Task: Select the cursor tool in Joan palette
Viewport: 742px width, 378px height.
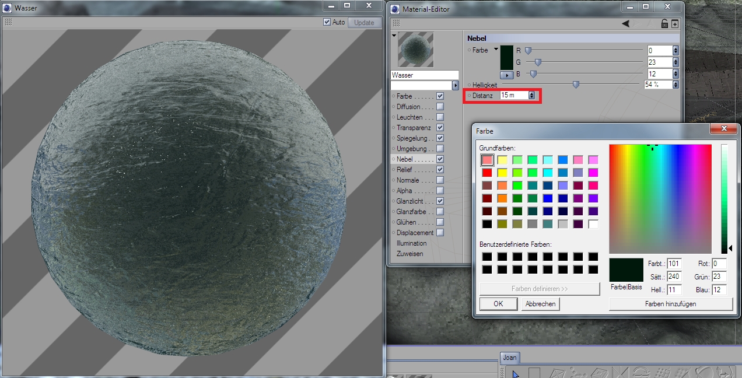Action: pyautogui.click(x=516, y=373)
